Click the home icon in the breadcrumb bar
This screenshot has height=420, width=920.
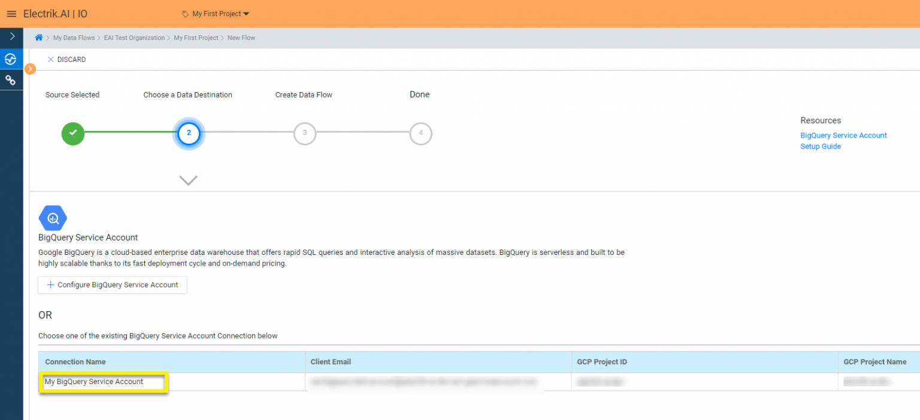click(x=38, y=37)
